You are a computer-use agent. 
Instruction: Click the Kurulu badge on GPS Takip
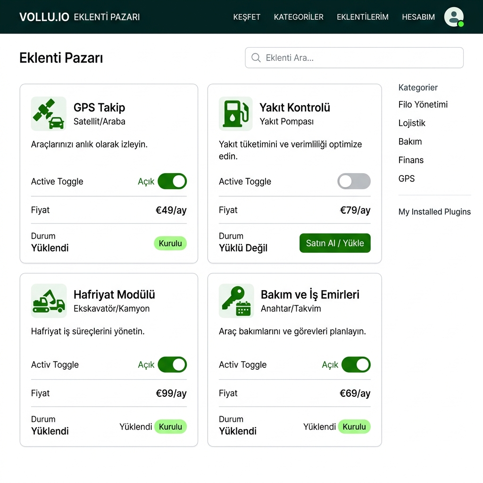coord(170,243)
